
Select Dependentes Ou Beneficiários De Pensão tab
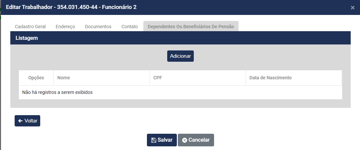[191, 27]
